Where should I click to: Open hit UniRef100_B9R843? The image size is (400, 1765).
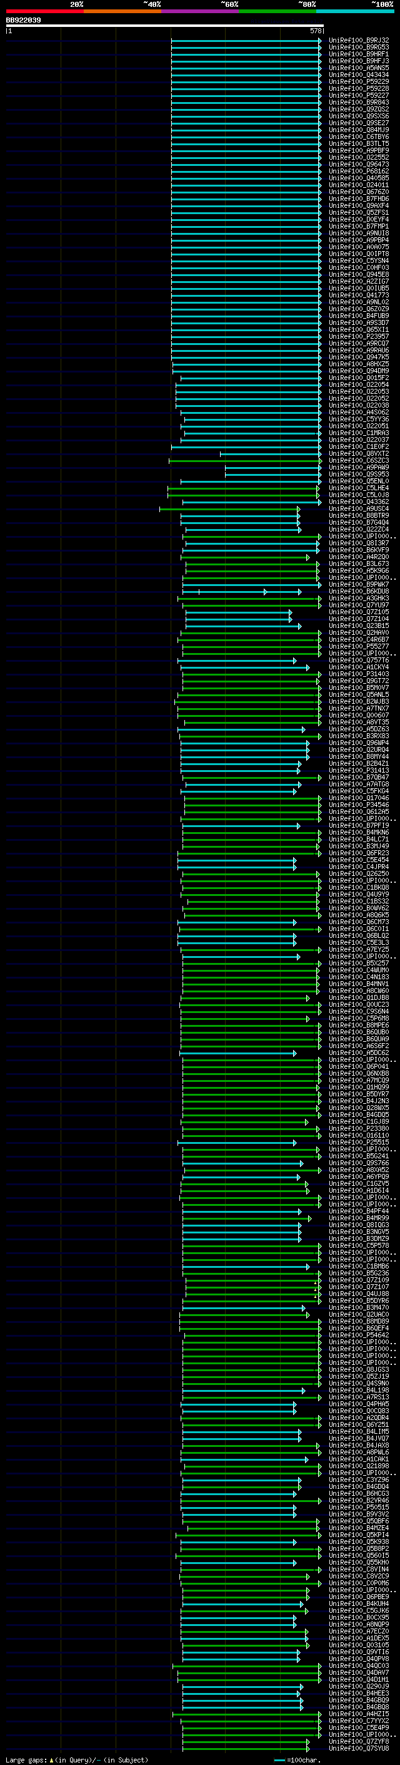(x=359, y=102)
